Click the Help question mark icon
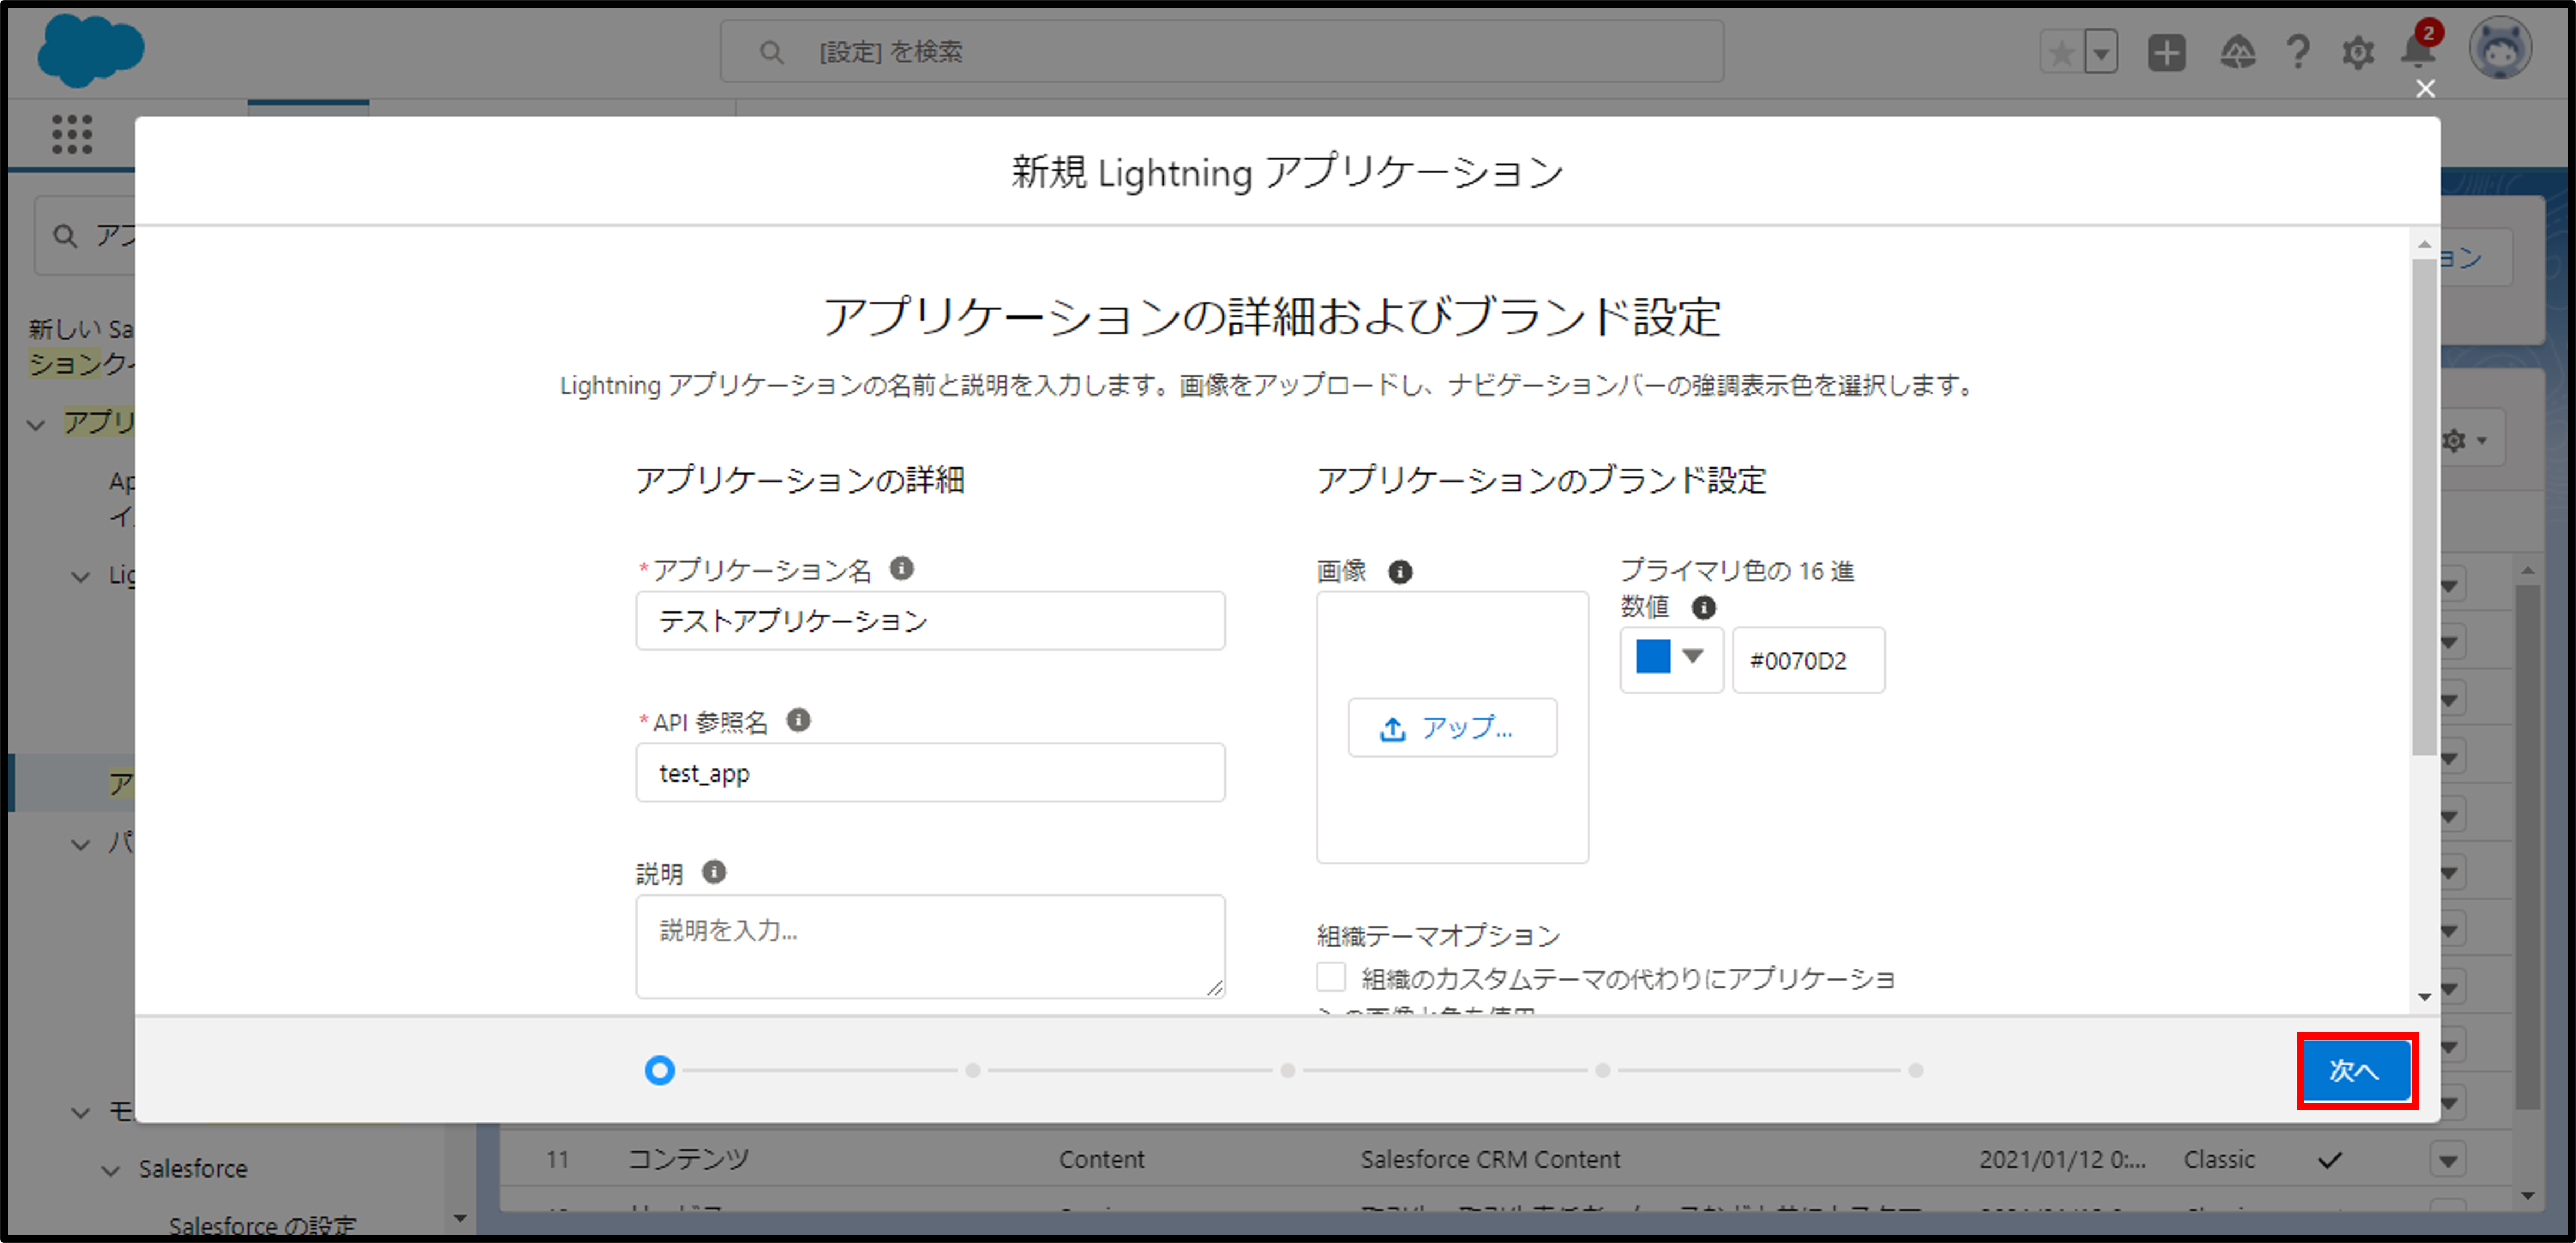The image size is (2576, 1243). click(2298, 52)
